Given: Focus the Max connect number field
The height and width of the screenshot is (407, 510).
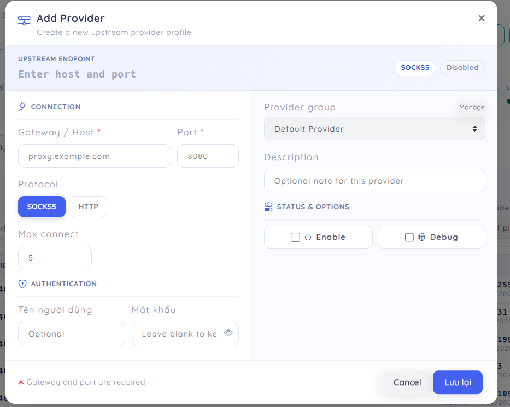Looking at the screenshot, I should click(55, 257).
